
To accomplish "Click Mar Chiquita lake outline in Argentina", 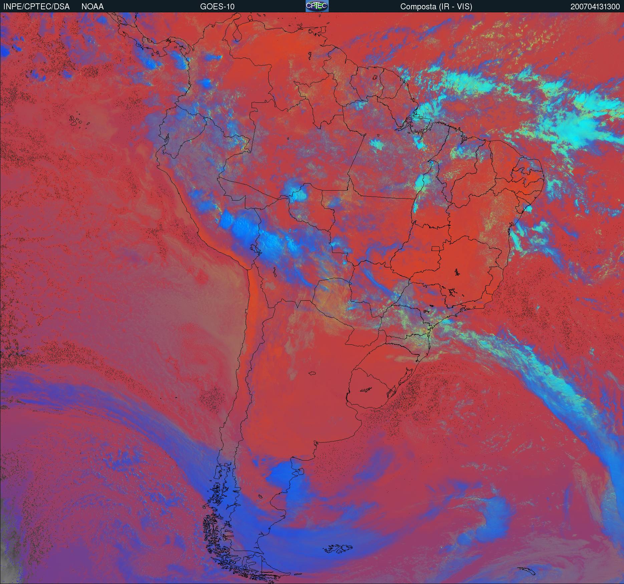I will point(312,373).
